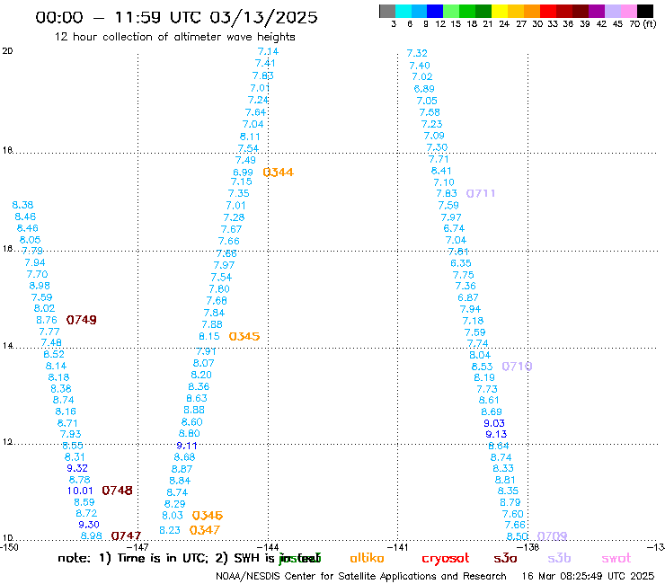Click the altika satellite legend label
665x584 pixels.
pos(367,558)
